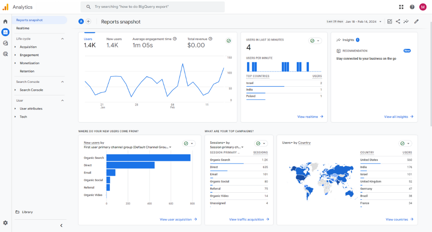Select the Users metric tab
The width and height of the screenshot is (432, 232).
click(89, 42)
